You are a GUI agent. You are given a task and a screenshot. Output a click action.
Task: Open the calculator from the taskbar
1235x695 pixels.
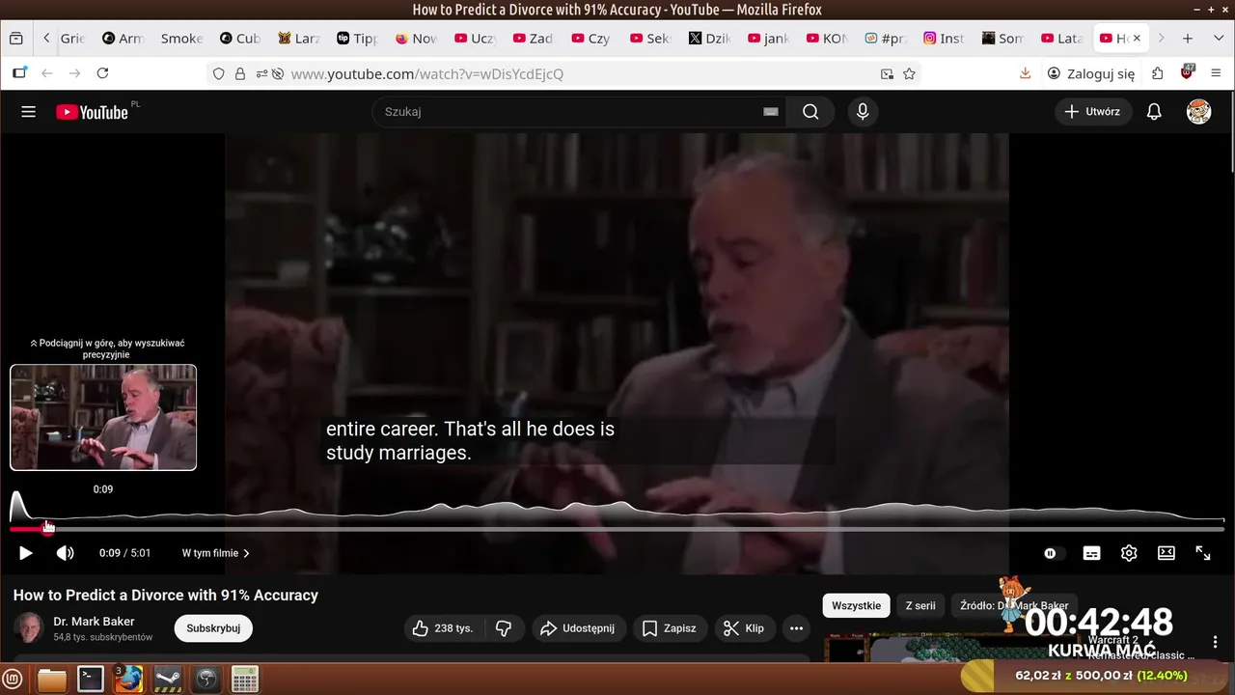click(x=245, y=680)
